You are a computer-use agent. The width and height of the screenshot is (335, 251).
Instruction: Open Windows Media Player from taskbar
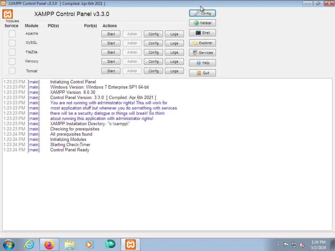[89, 244]
